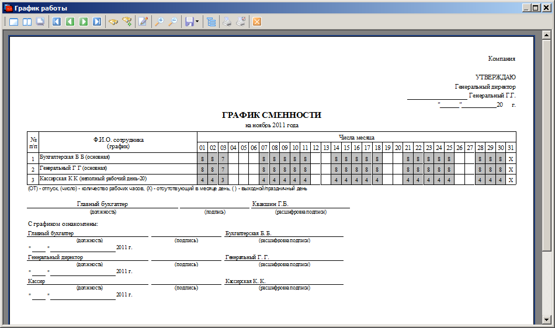Click the Компания label

tap(502, 59)
